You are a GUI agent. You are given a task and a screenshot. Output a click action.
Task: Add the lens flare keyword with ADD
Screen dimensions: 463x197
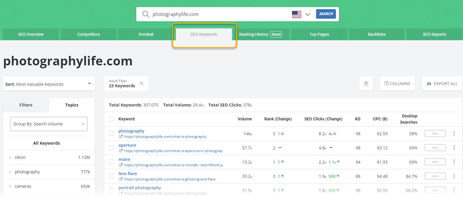click(x=435, y=176)
